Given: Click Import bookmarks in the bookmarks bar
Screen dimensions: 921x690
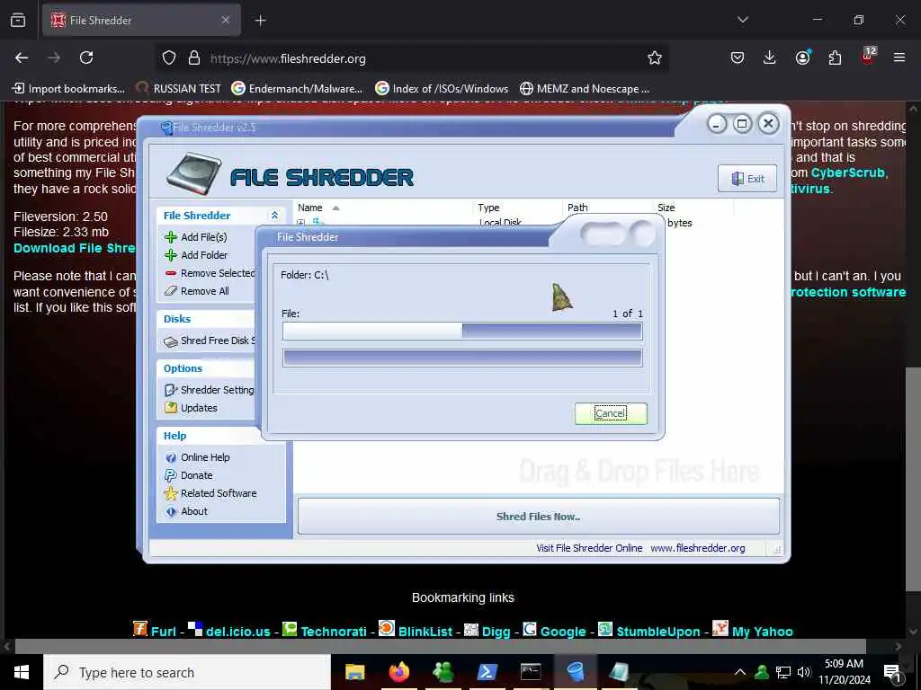Looking at the screenshot, I should [x=68, y=89].
